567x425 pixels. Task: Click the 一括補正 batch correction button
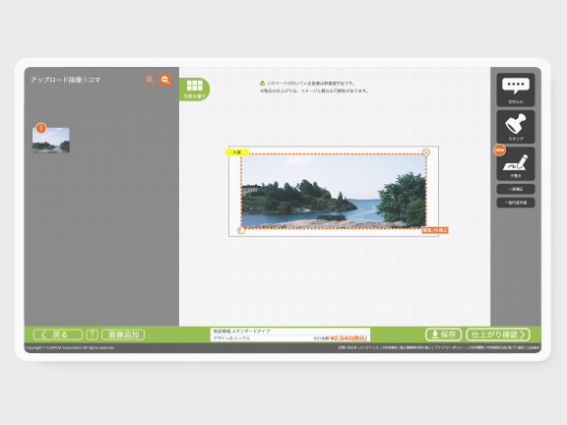pos(516,189)
